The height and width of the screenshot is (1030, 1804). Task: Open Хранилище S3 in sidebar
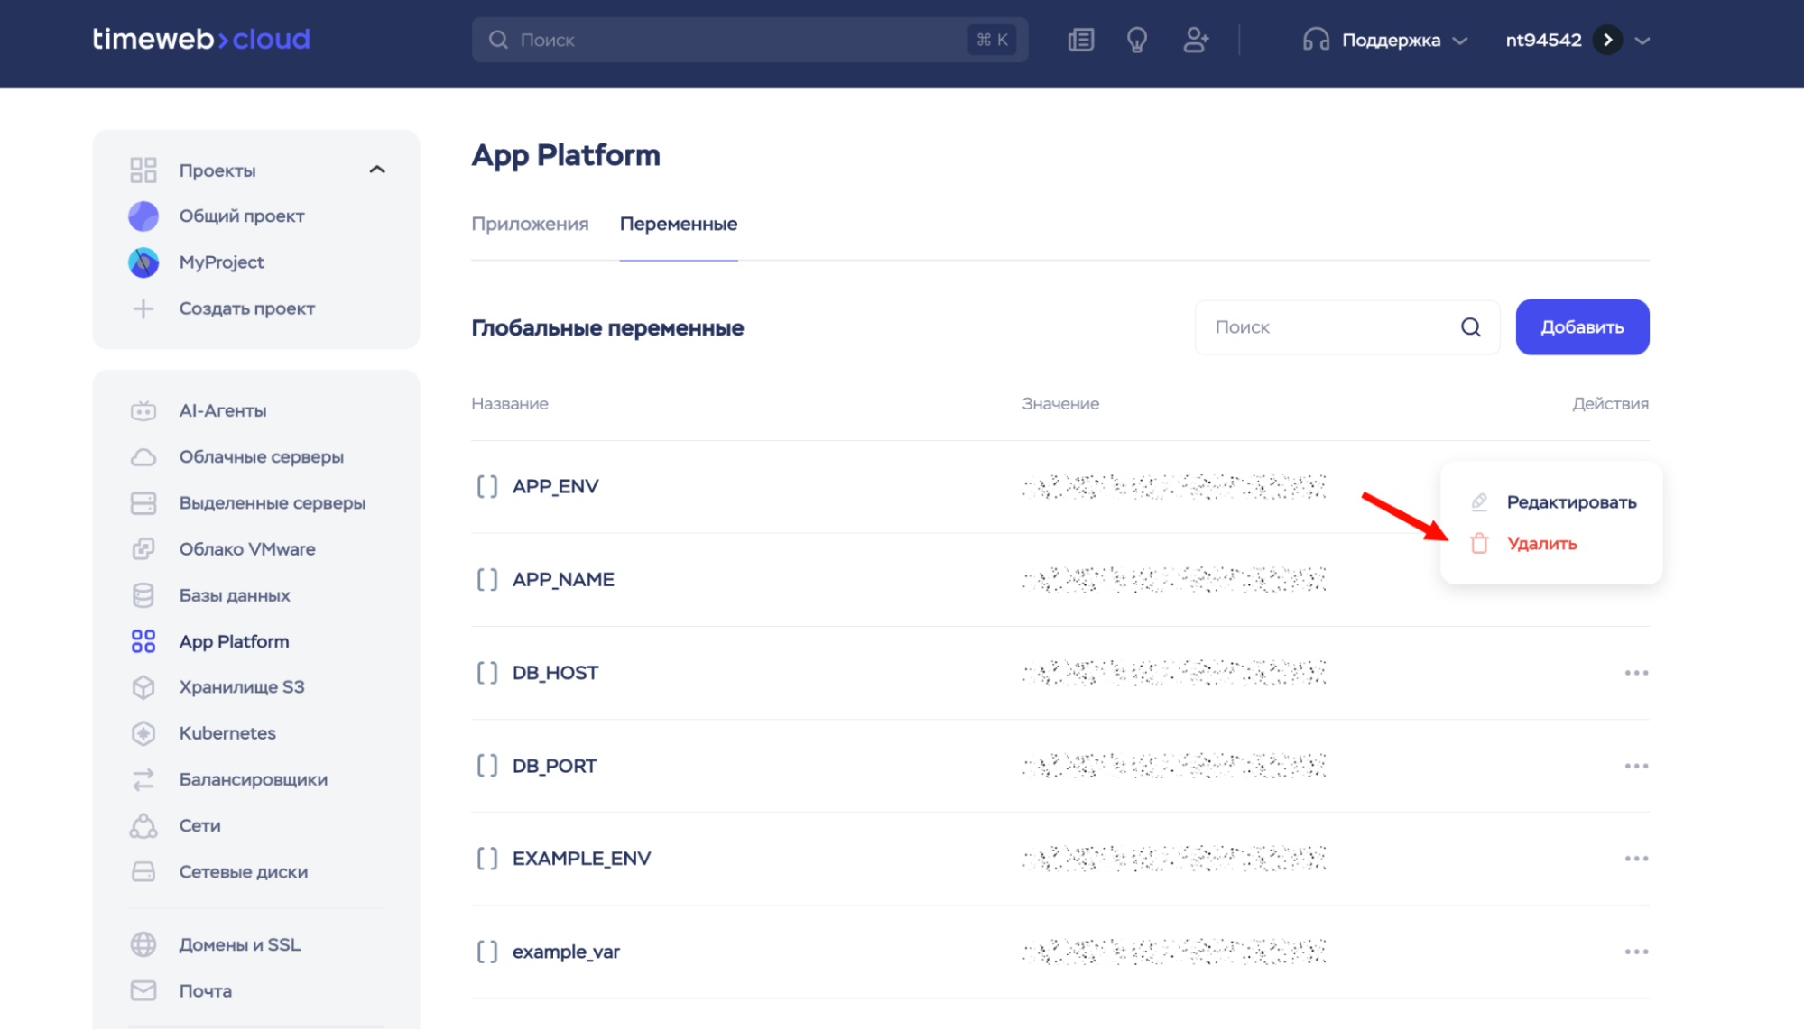pyautogui.click(x=241, y=687)
